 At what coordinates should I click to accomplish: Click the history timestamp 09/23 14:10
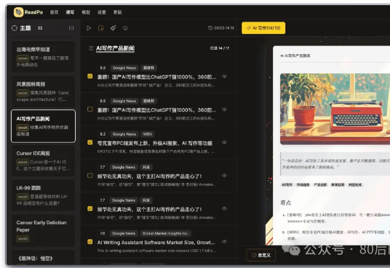coord(221,28)
